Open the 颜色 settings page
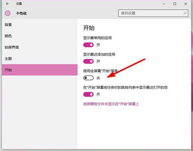Image resolution: width=193 pixels, height=151 pixels. 40,36
